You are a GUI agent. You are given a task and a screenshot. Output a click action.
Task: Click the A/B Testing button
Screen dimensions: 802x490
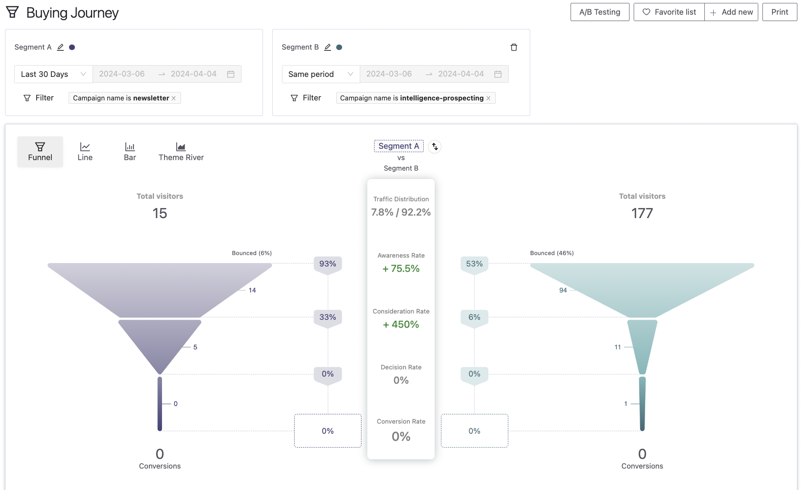600,12
